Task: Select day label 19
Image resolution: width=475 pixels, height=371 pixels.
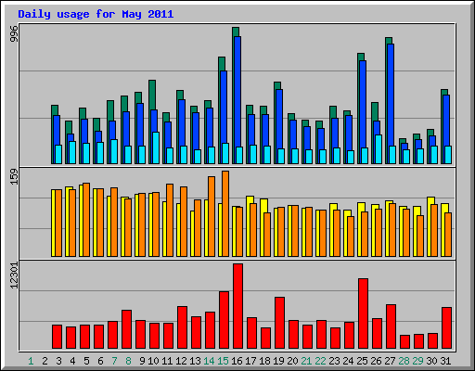Action: [x=278, y=361]
